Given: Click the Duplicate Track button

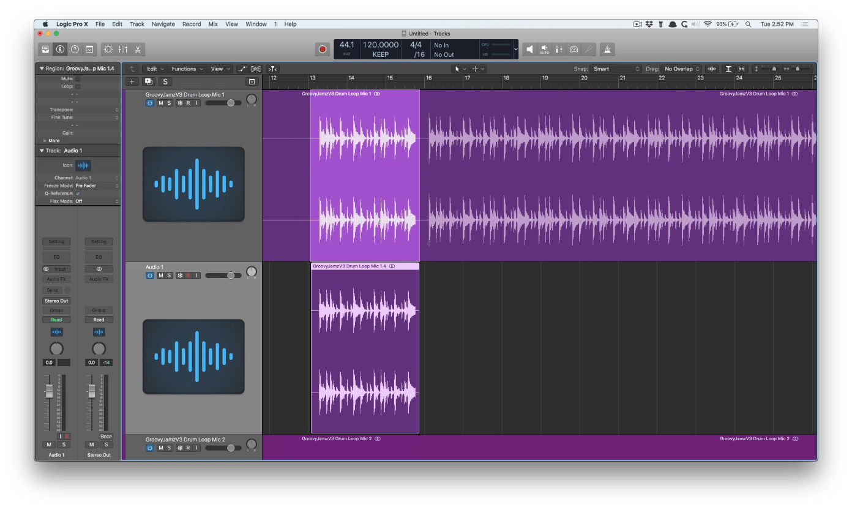Looking at the screenshot, I should pyautogui.click(x=149, y=81).
